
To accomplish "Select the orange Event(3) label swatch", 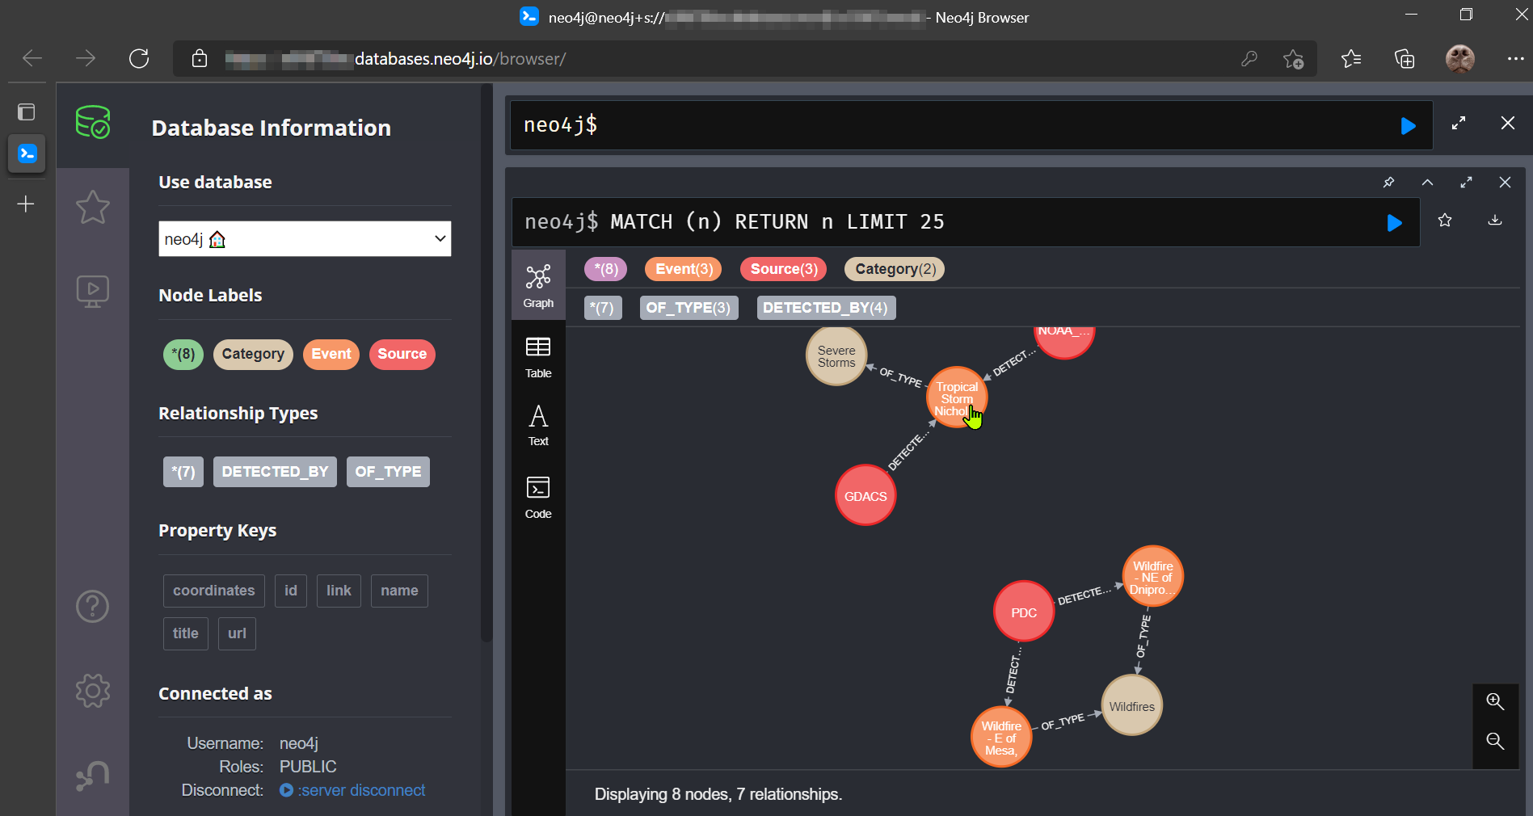I will (684, 269).
